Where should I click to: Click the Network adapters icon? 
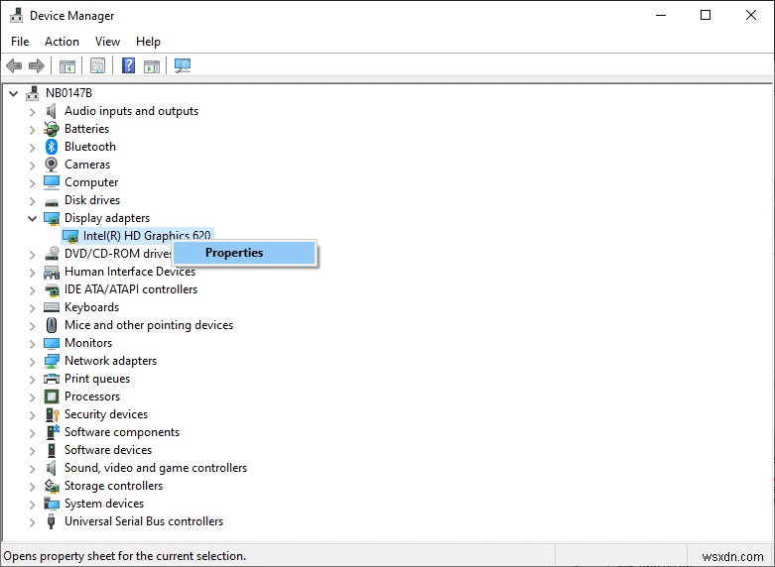pos(52,361)
